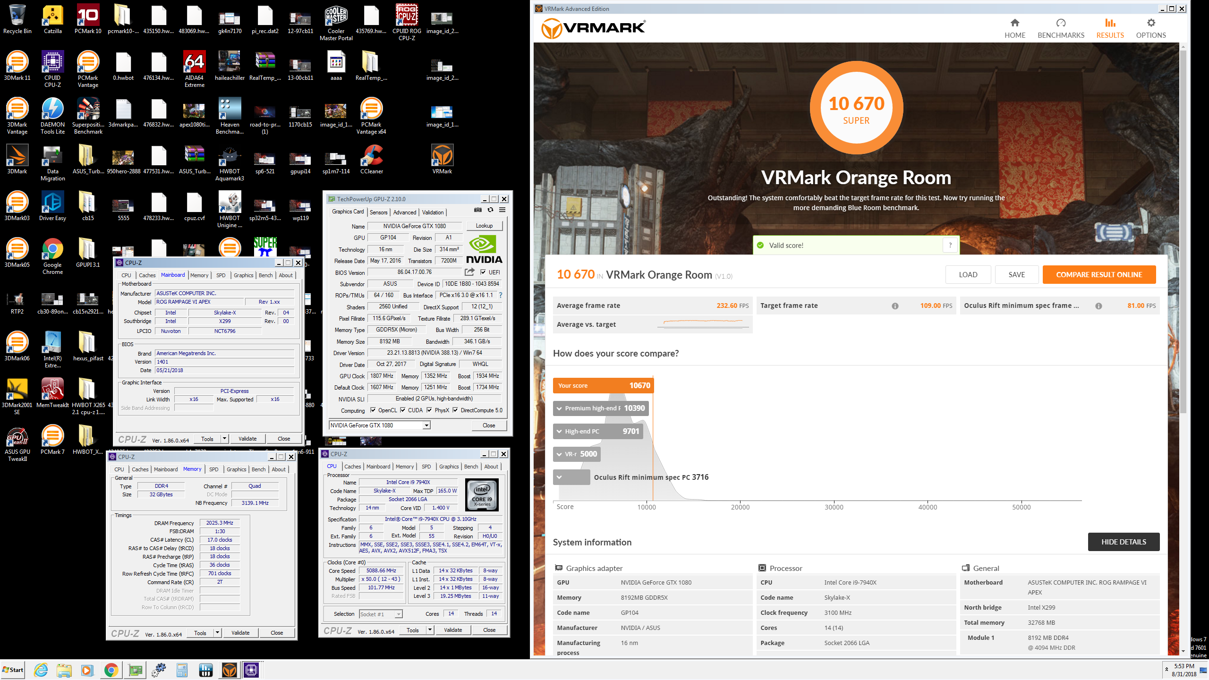Click the GPU-Z screenshot camera icon
The image size is (1209, 680).
click(x=478, y=210)
